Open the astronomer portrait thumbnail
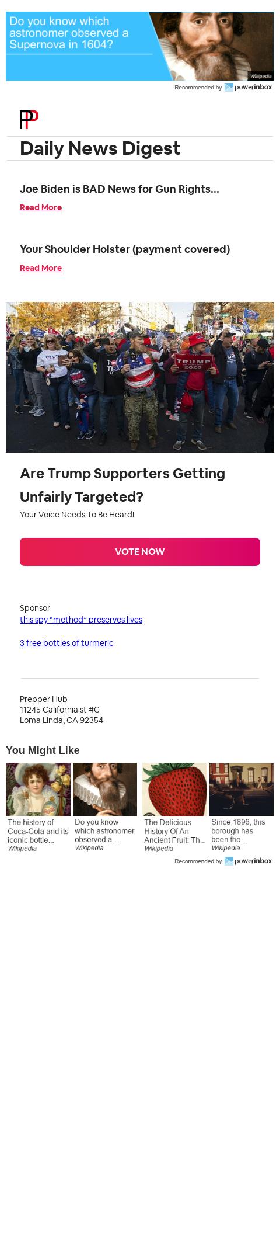 click(x=105, y=790)
